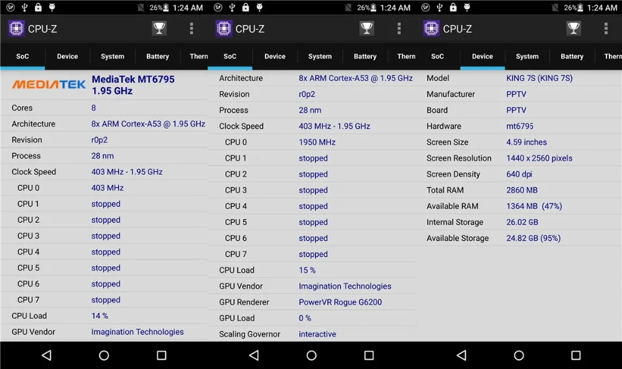Tap the USB status icon in the left screen
This screenshot has width=622, height=369.
(24, 7)
